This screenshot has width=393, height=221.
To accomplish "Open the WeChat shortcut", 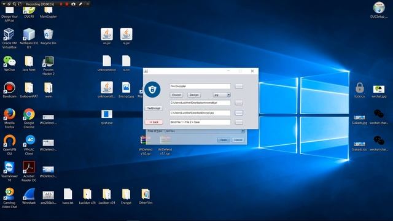I will tap(9, 63).
